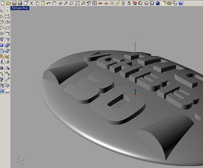
Task: Select the Cut scissors icon
Action: [32, 3]
